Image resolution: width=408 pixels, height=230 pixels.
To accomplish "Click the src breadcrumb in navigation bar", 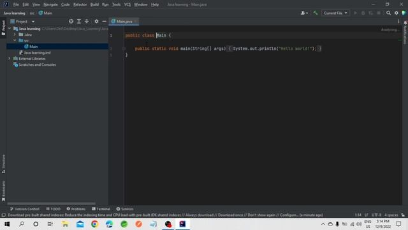I will coord(32,13).
